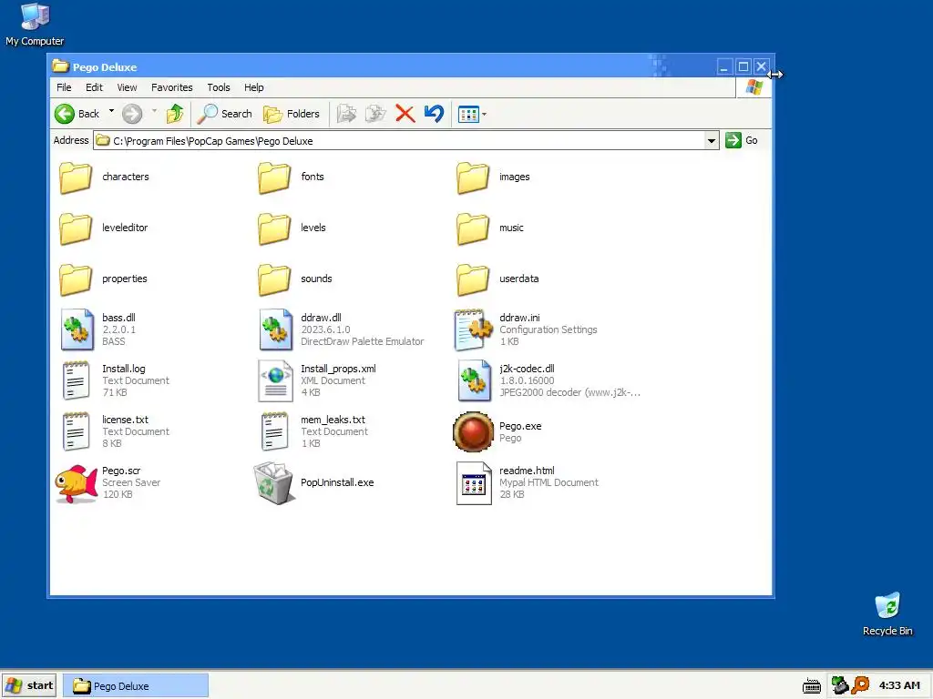Screen dimensions: 933x699
Task: Select the Pego.scr fish icon
Action: (77, 484)
